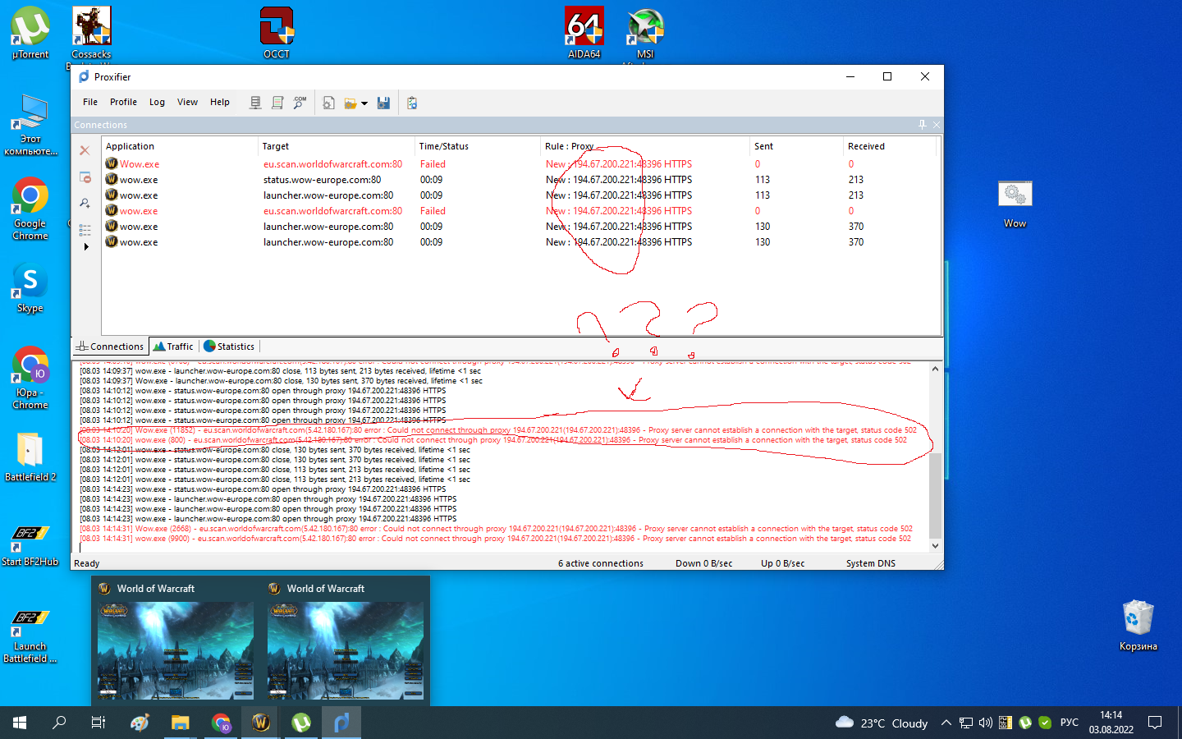Screen dimensions: 1182x739
Task: Pin the Connections panel
Action: click(922, 125)
